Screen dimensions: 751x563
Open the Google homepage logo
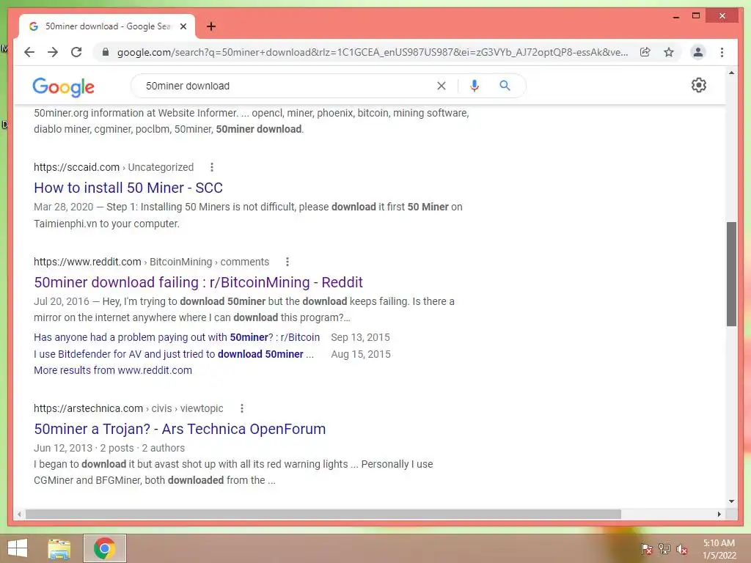(63, 87)
